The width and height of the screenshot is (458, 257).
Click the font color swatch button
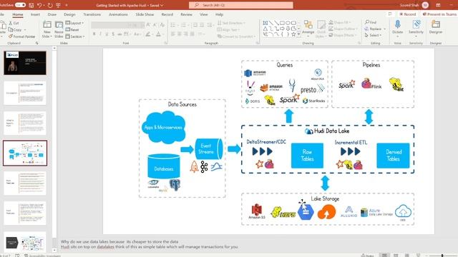coord(158,34)
